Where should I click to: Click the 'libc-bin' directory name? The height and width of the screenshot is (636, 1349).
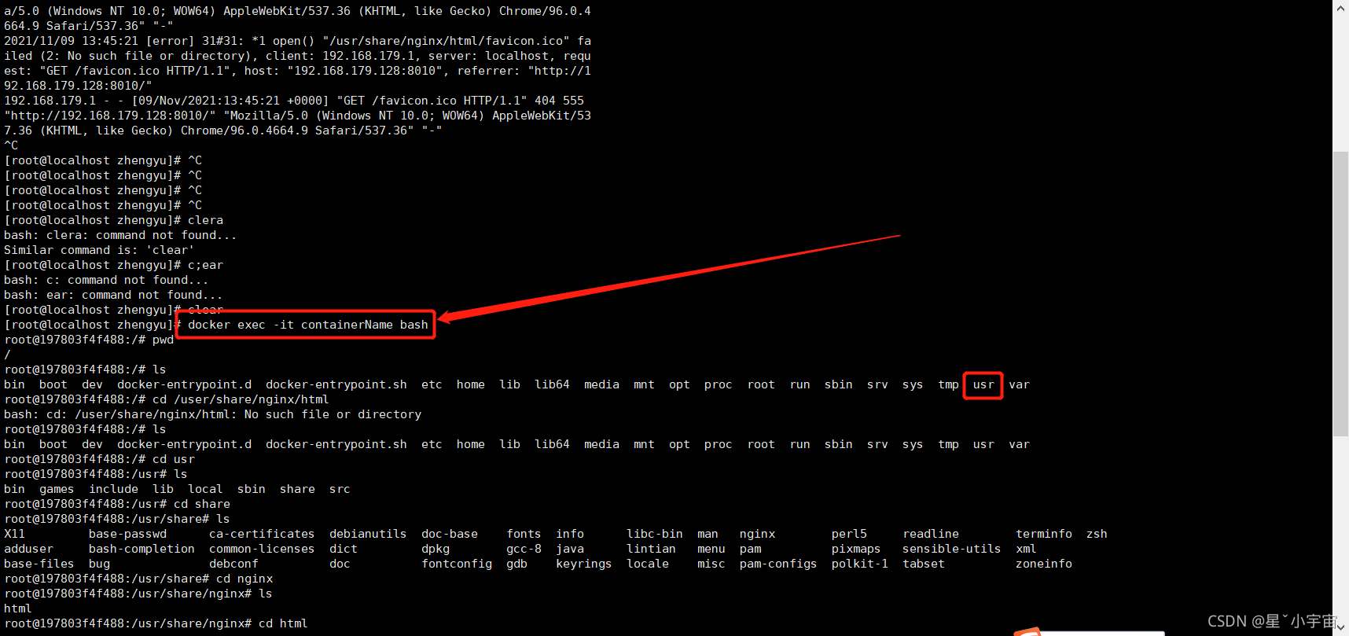coord(655,534)
